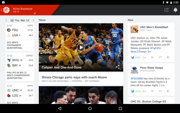
Task: Open USC Men's Basketball avatar
Action: coord(134,29)
